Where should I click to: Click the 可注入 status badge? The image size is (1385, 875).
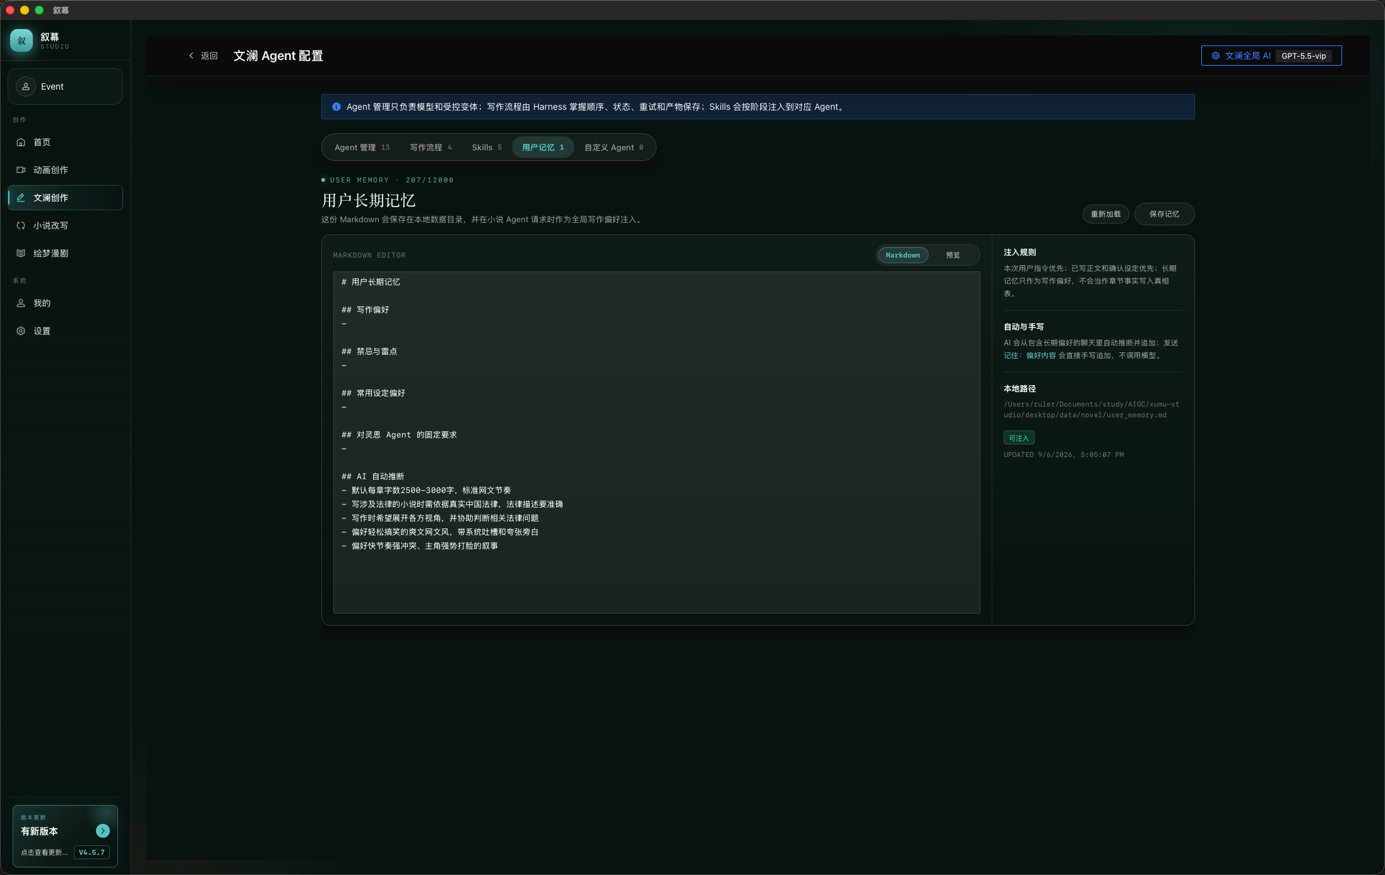[x=1019, y=438]
